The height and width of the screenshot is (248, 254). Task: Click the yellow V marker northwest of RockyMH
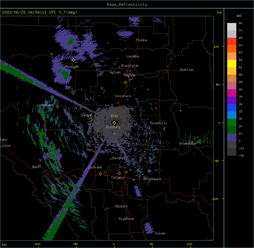[x=52, y=54]
